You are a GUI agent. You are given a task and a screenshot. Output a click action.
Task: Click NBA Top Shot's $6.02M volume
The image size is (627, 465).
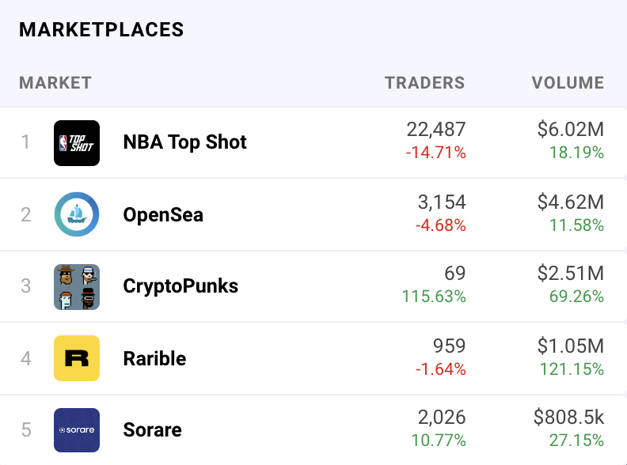coord(571,130)
